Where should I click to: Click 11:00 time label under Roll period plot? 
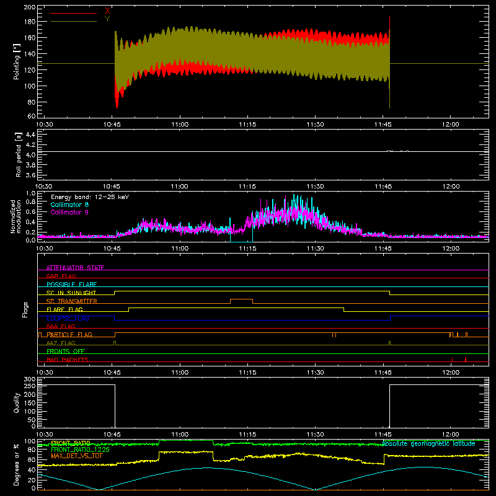(180, 187)
